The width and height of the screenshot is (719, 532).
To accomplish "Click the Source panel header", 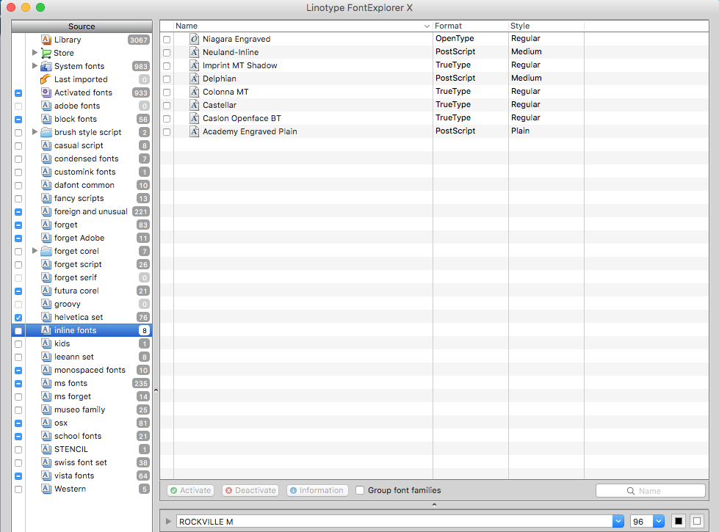I will coord(82,26).
